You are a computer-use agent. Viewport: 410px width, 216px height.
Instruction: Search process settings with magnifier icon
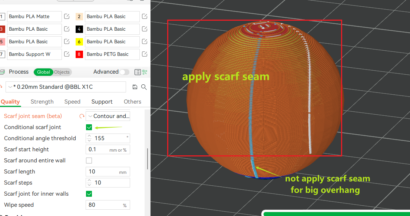(x=144, y=87)
